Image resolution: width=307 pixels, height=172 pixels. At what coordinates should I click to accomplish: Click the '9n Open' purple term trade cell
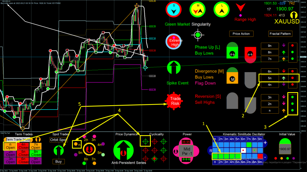click(x=36, y=160)
